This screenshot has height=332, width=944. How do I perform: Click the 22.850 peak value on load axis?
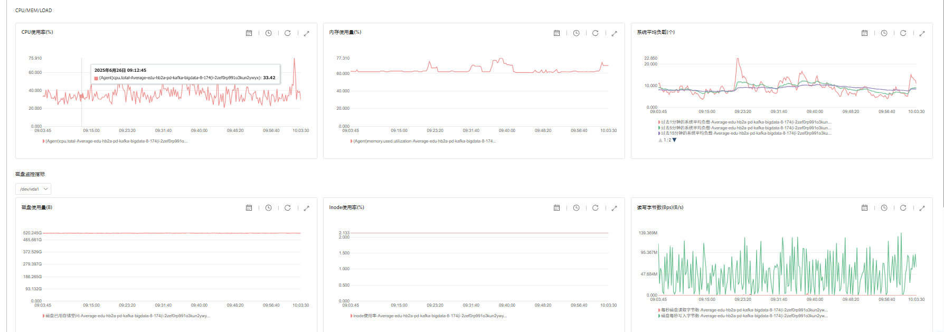click(x=651, y=58)
